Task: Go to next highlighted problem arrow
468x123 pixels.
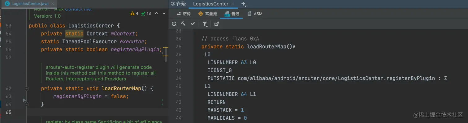Action: [164, 13]
